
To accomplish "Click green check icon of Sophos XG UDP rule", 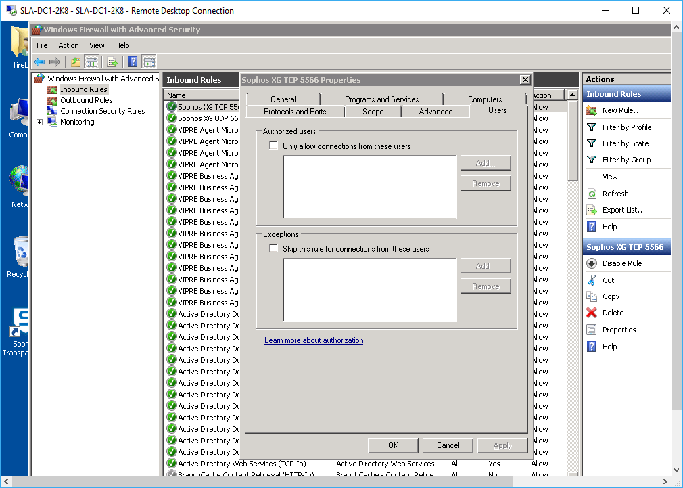I will (172, 118).
